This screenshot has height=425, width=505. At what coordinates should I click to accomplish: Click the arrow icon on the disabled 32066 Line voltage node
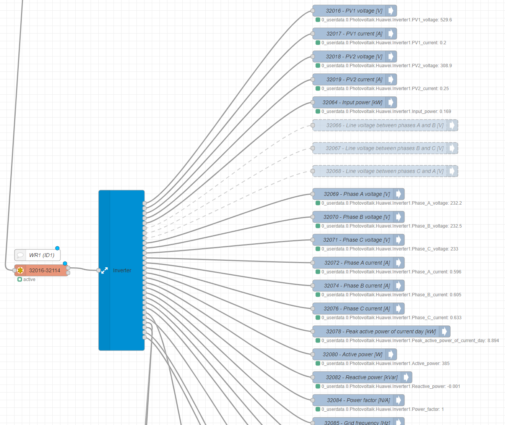452,125
